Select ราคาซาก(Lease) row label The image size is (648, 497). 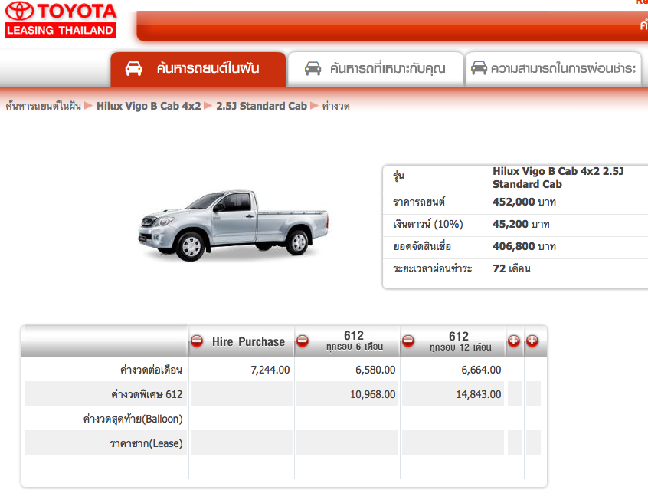pyautogui.click(x=146, y=443)
